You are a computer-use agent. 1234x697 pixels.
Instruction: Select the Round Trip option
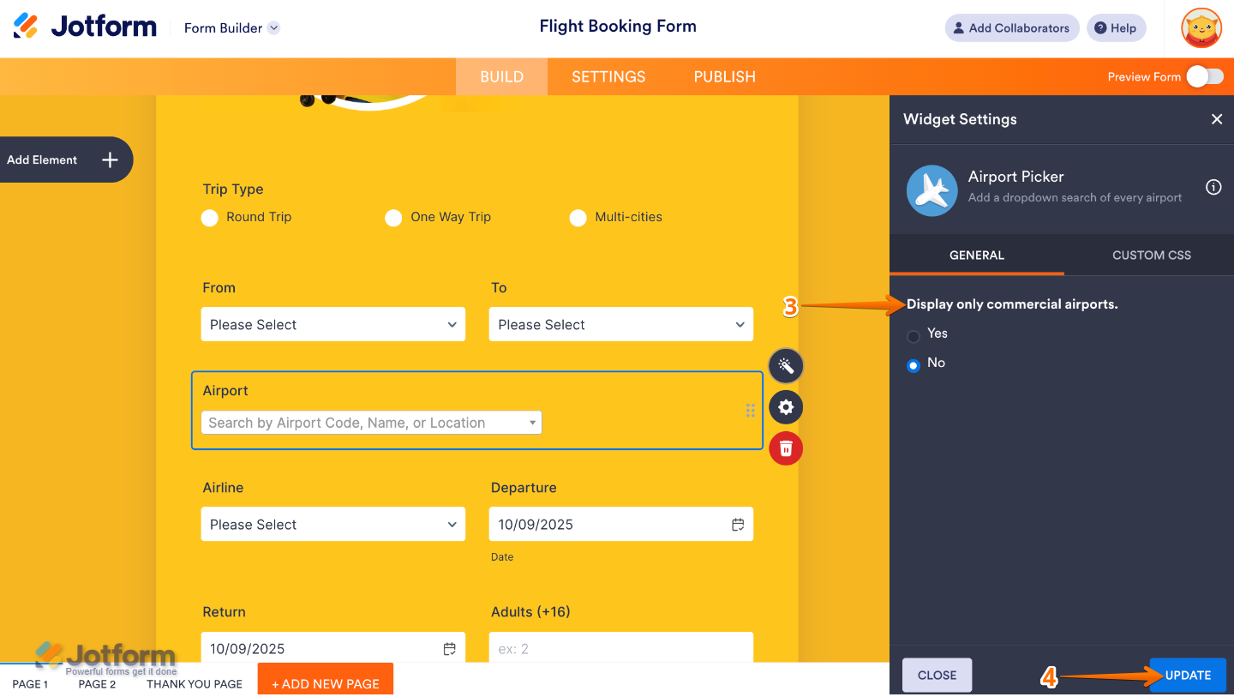(x=209, y=218)
